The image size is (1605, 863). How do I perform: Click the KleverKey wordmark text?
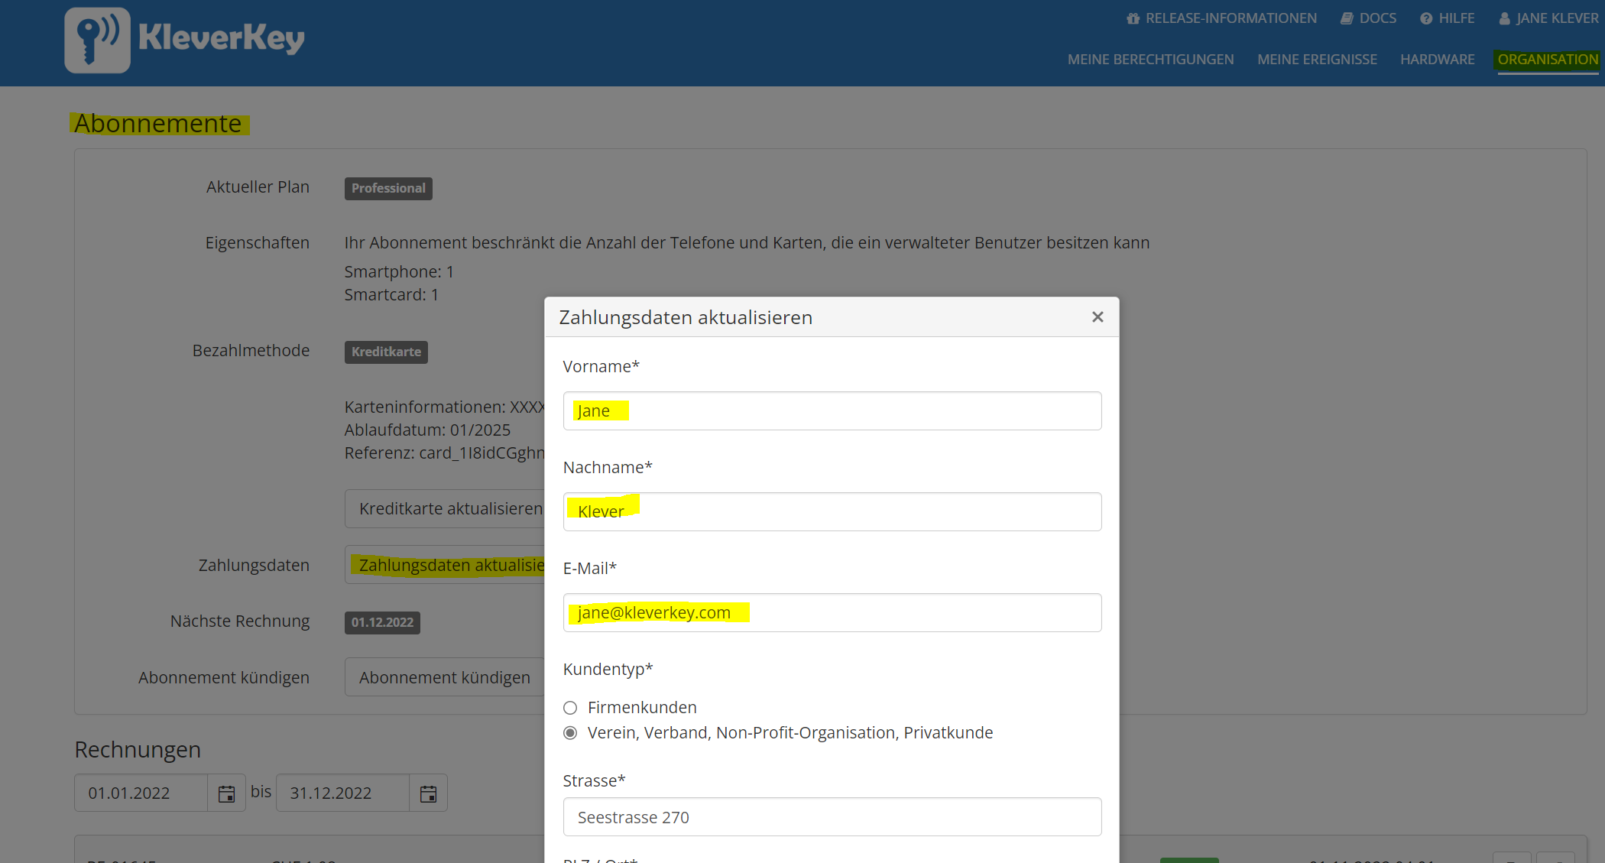click(x=221, y=38)
